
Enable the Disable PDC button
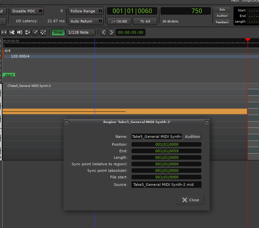pyautogui.click(x=27, y=11)
